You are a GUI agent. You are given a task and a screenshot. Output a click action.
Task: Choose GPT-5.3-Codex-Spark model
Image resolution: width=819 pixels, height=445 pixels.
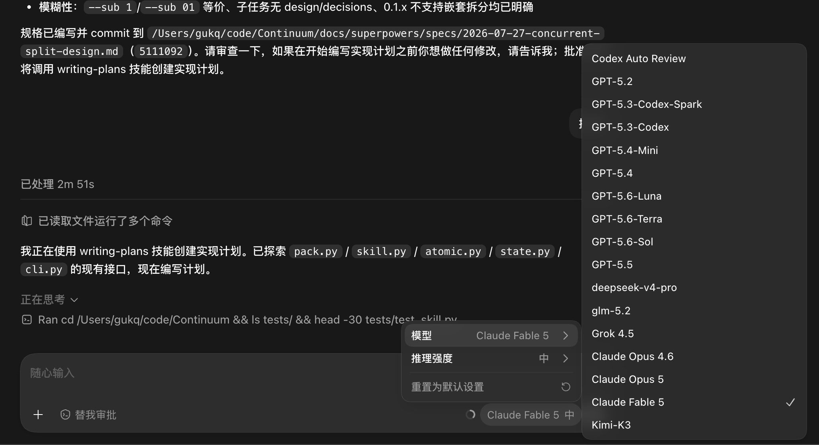click(694, 104)
